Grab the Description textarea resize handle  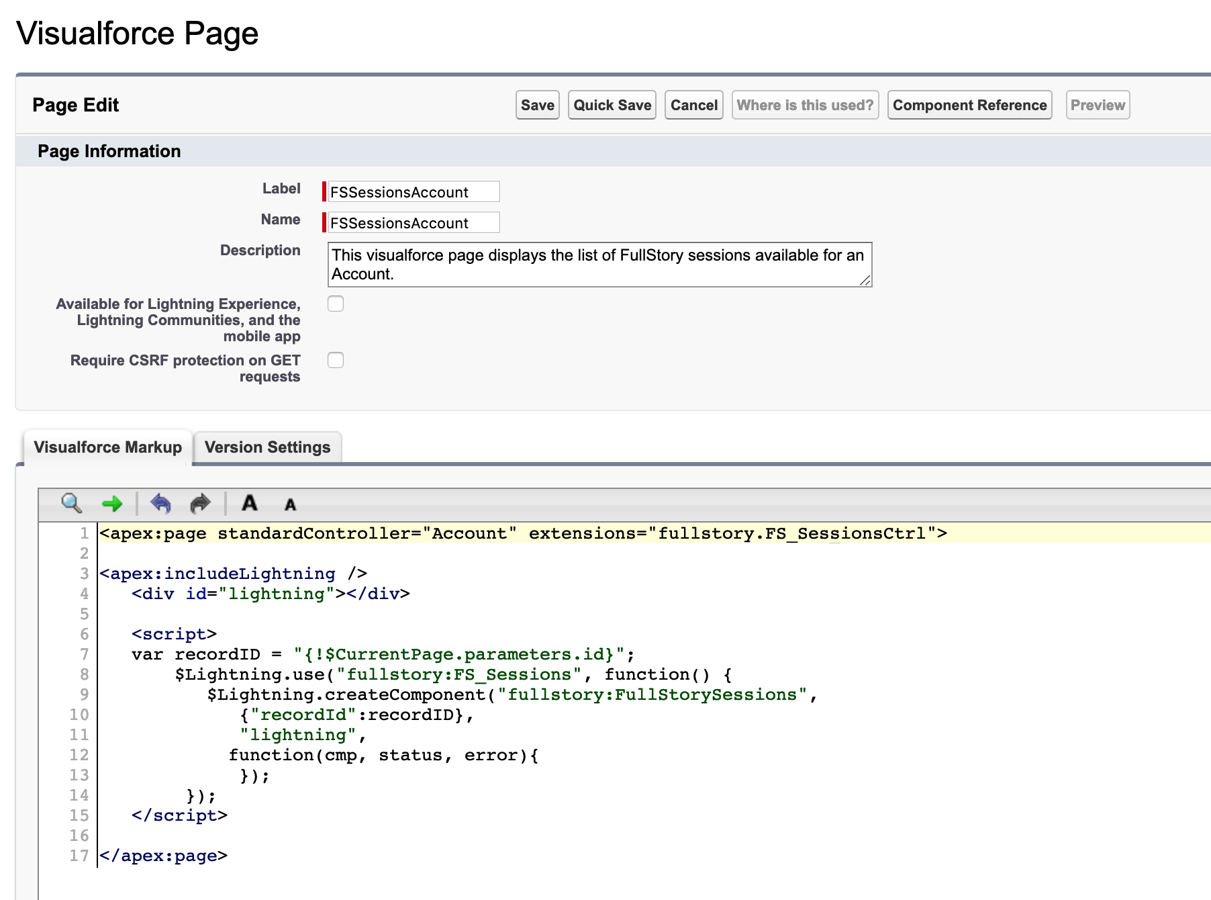pos(866,281)
